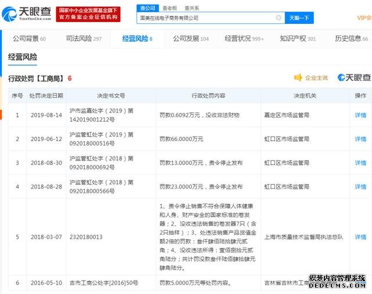Click the 天眼一下 search button
Screen dimensions: 372x294
pyautogui.click(x=299, y=18)
